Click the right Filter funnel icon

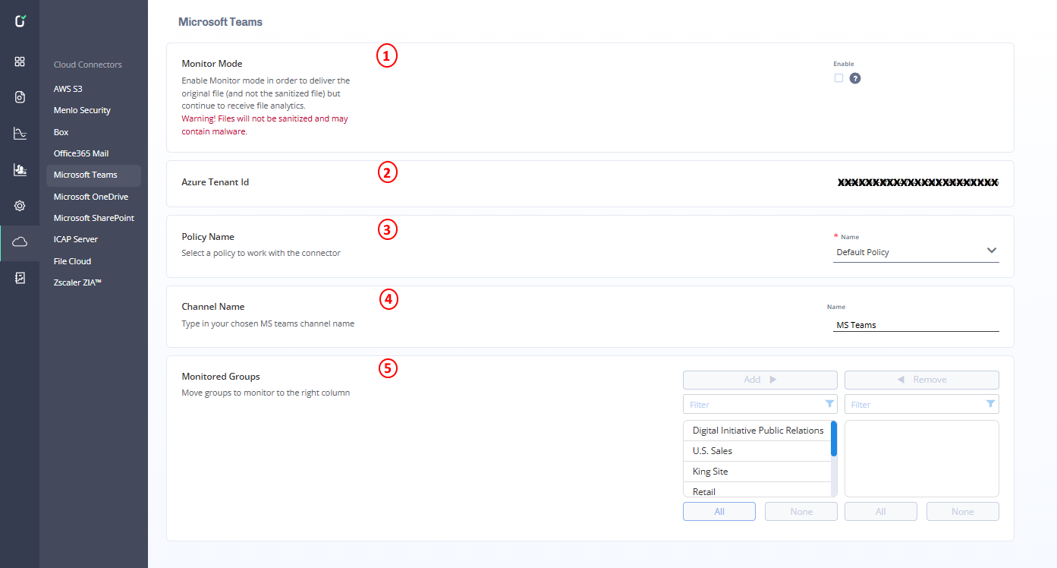pos(990,404)
